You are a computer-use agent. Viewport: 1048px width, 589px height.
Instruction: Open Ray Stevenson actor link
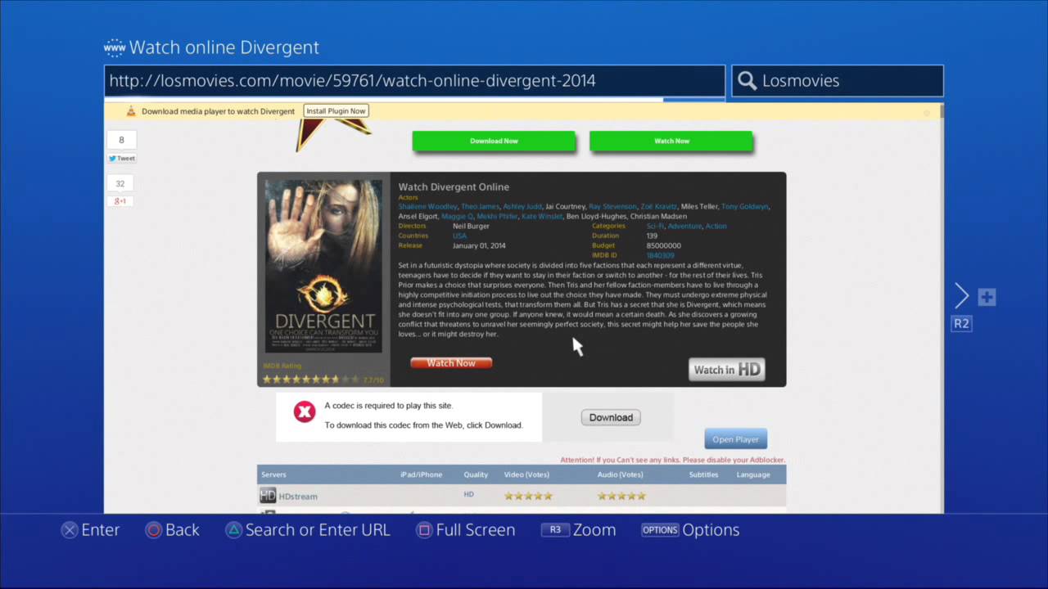pyautogui.click(x=612, y=207)
